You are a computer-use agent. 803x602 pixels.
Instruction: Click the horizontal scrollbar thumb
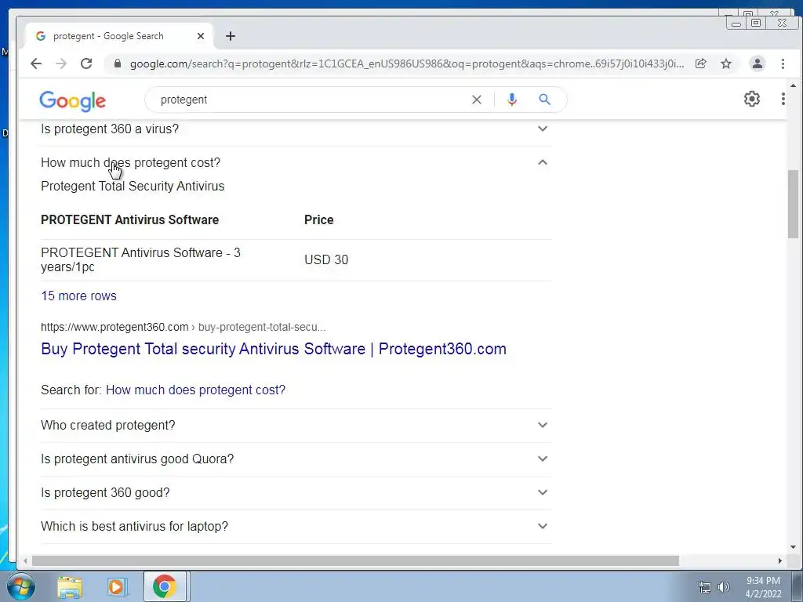(355, 561)
